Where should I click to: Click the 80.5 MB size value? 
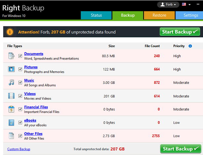(x=108, y=56)
